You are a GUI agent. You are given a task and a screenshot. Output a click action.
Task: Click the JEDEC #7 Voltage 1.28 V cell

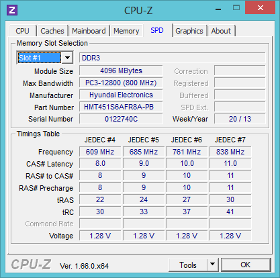pos(230,236)
